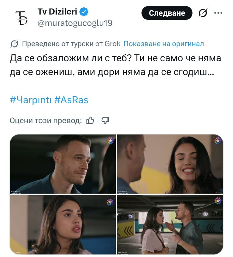Click the translated tweet text
233x257 pixels.
[115, 65]
